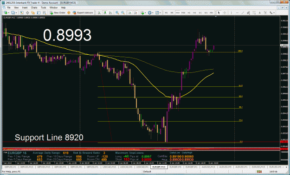This screenshot has height=175, width=290.
Task: Switch to line chart display
Action: pyautogui.click(x=110, y=13)
